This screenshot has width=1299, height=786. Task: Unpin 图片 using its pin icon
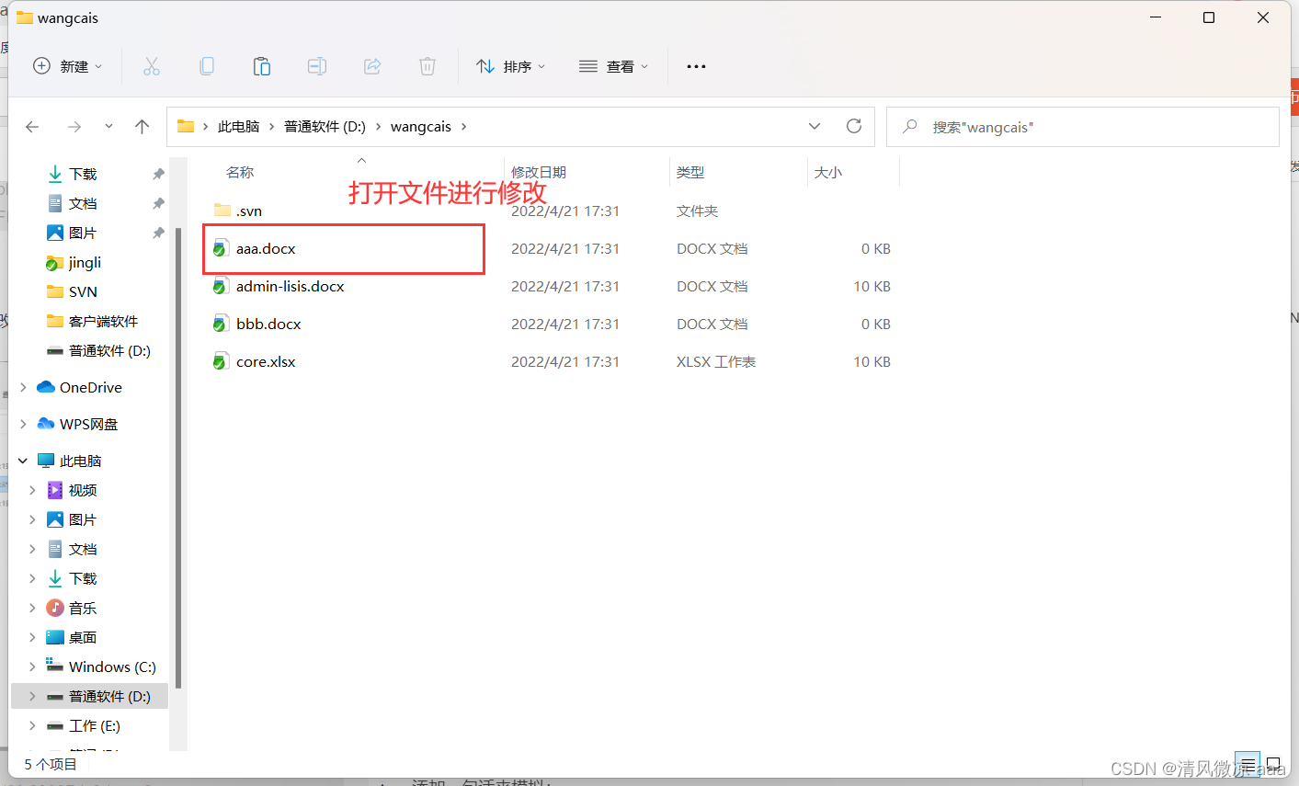[158, 233]
